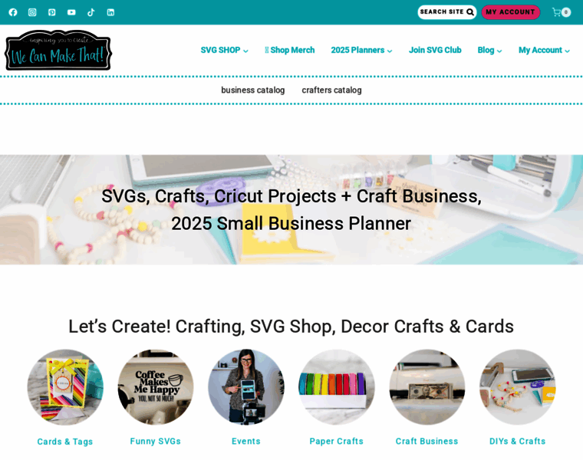Open the crafters catalog link

pos(331,90)
